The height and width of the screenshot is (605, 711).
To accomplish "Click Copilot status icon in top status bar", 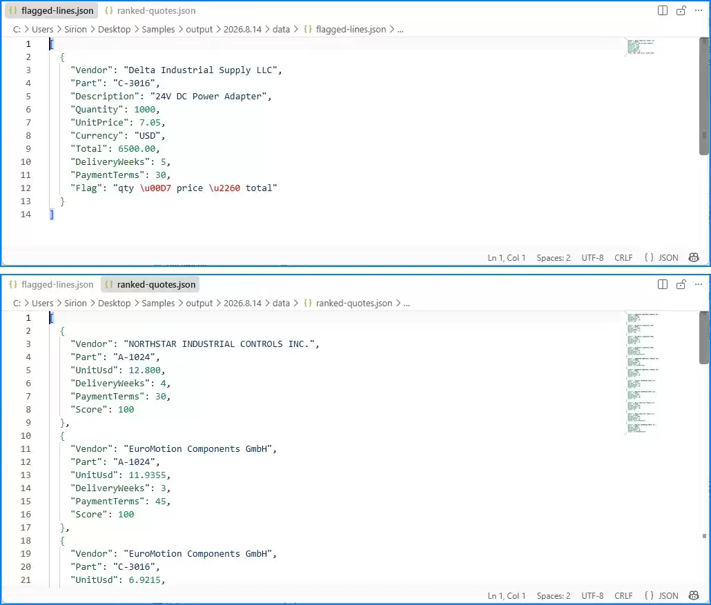I will [x=694, y=257].
